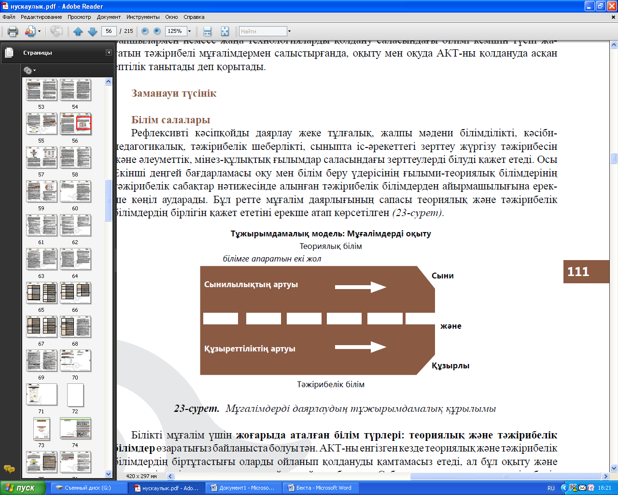
Task: Select page 65 thumbnail
Action: (41, 293)
